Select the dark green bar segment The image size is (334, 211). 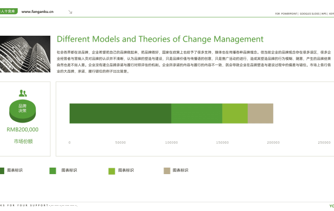(x=120, y=113)
